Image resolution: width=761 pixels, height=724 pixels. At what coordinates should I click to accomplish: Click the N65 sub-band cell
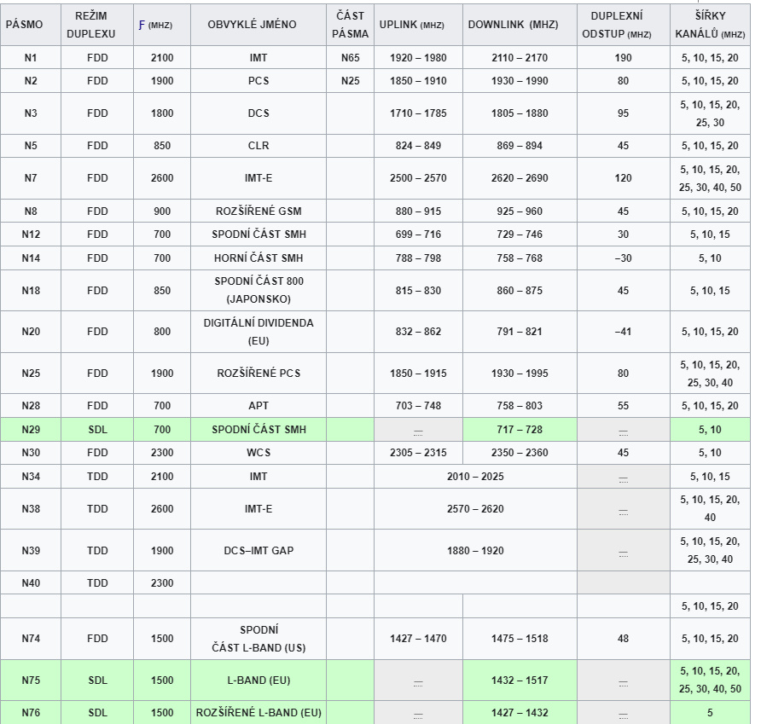(350, 58)
